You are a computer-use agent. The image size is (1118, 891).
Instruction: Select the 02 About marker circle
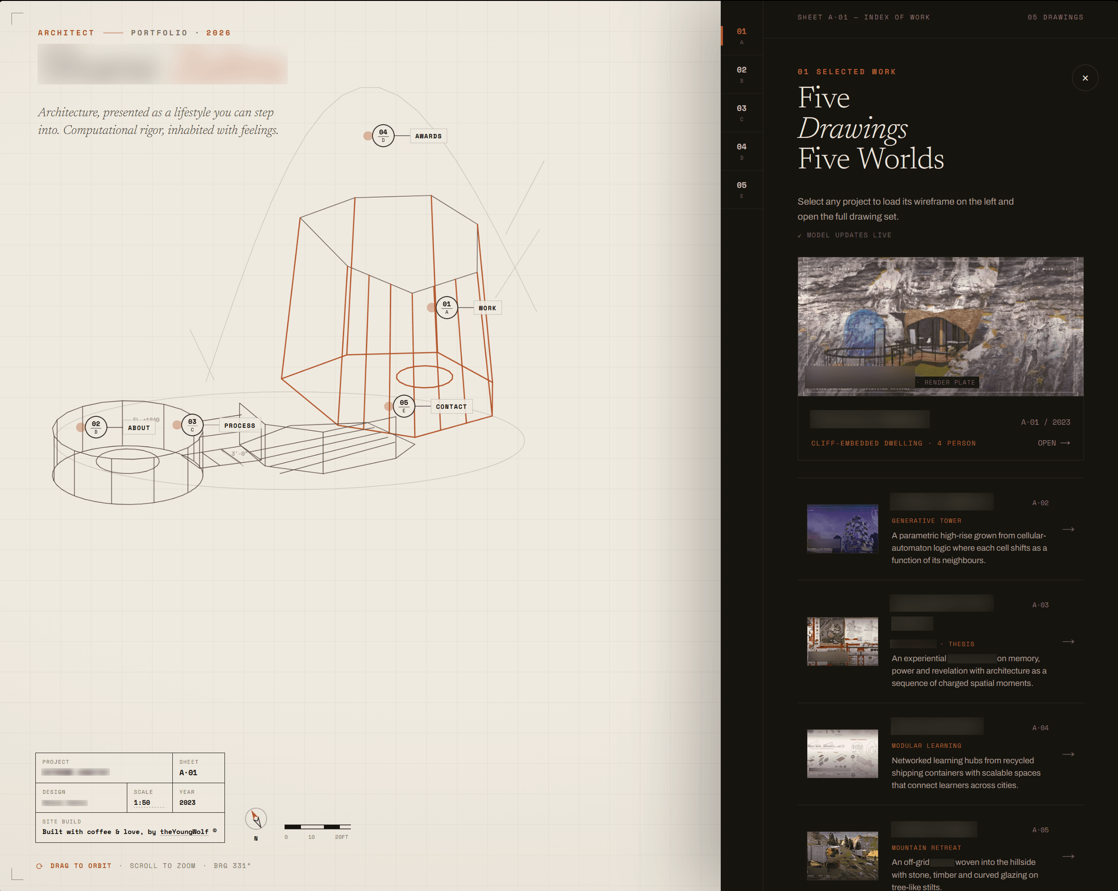coord(96,427)
